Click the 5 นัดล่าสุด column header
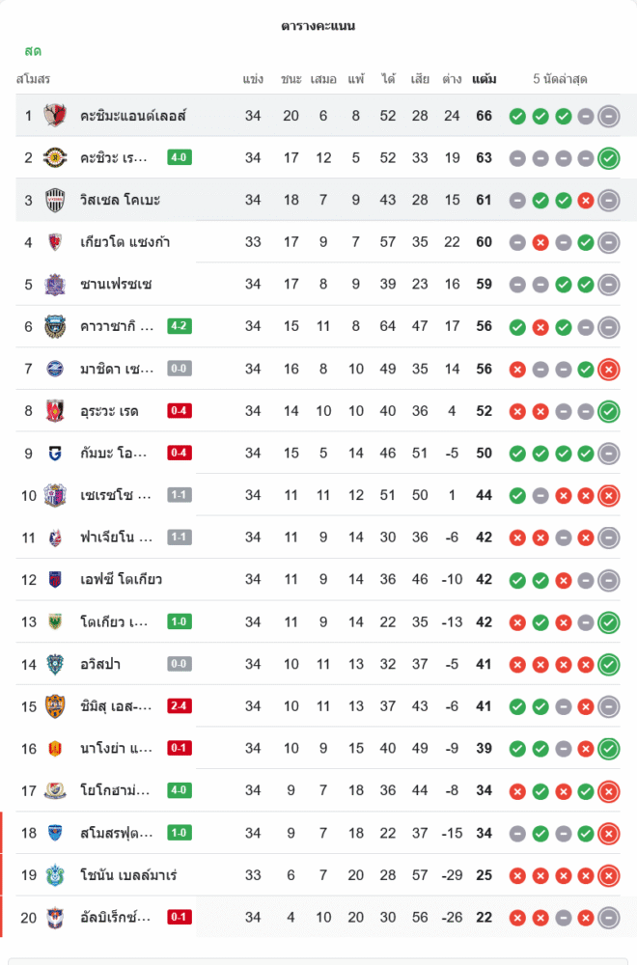Image resolution: width=637 pixels, height=965 pixels. [560, 79]
